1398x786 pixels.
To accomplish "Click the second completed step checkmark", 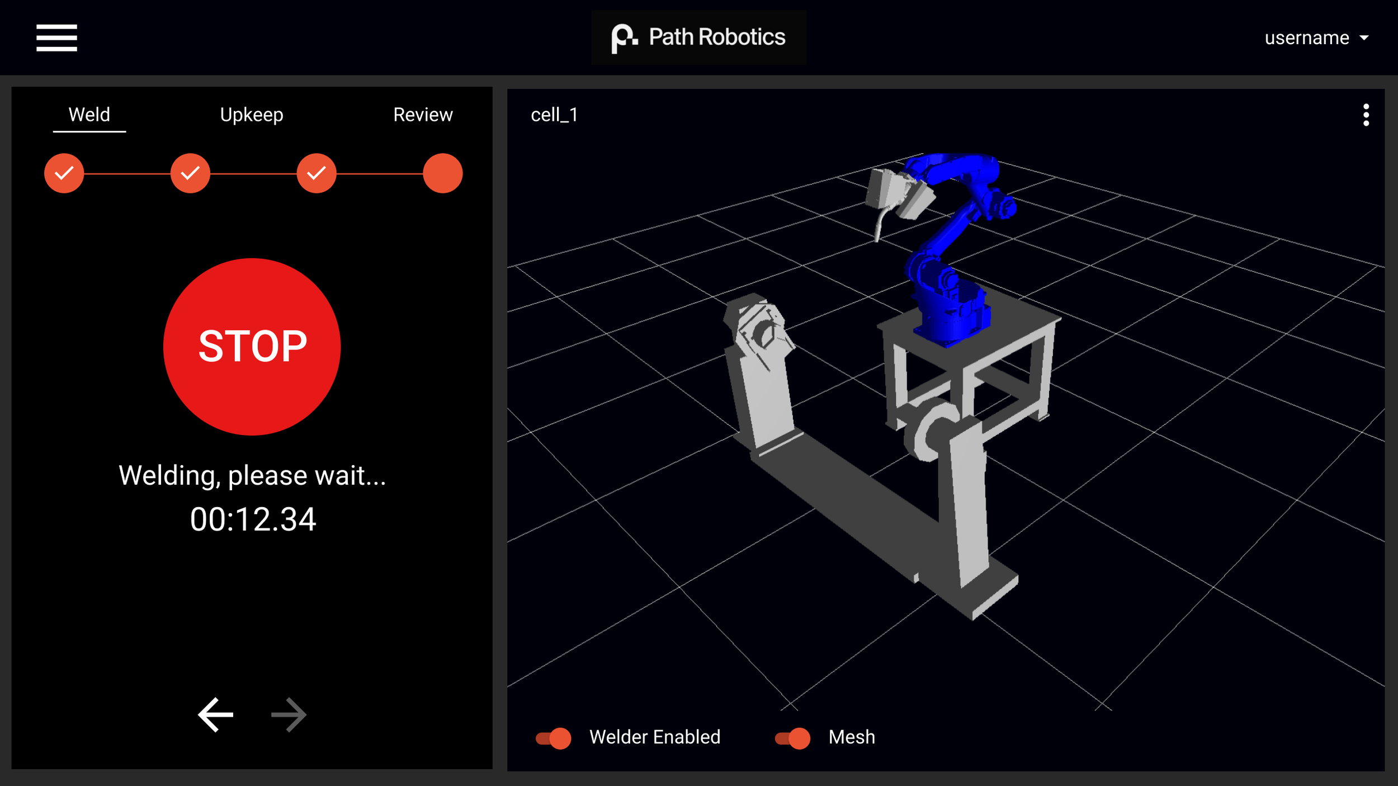I will [x=190, y=173].
